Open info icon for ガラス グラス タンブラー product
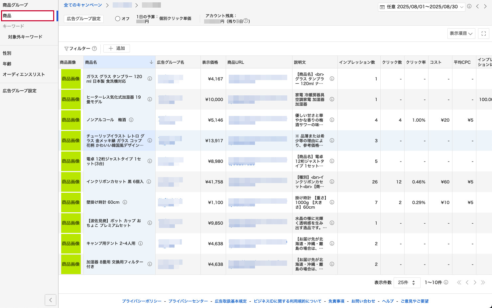This screenshot has width=492, height=308. (150, 79)
